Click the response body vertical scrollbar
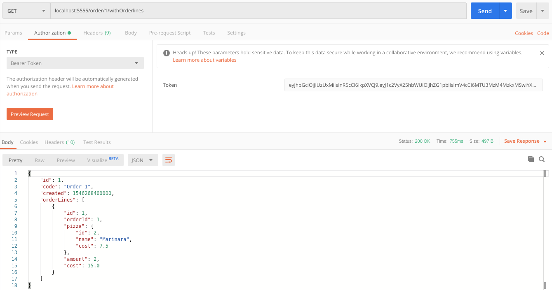Screen dimensions: 552x290 click(545, 229)
